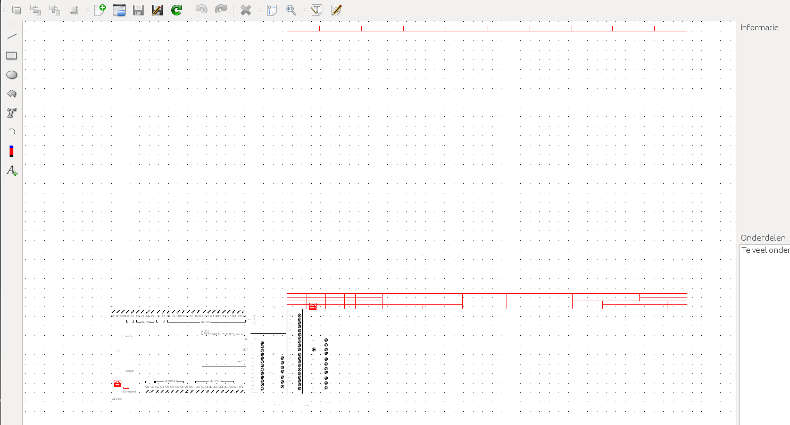Viewport: 790px width, 425px height.
Task: Select the Rectangle drawing tool
Action: 12,56
